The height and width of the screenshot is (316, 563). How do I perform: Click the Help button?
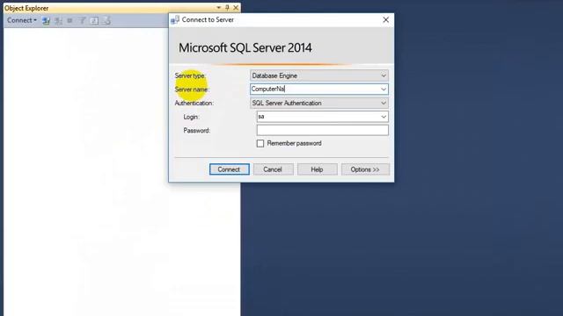click(x=317, y=169)
